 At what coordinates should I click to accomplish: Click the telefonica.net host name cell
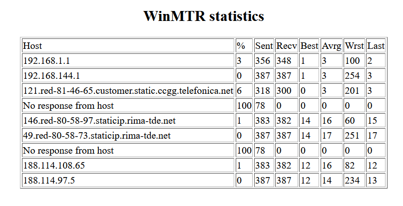click(128, 91)
